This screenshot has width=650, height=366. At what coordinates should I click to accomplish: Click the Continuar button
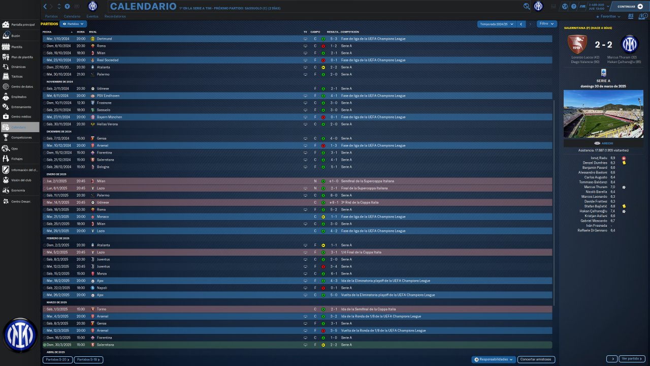[x=630, y=7]
